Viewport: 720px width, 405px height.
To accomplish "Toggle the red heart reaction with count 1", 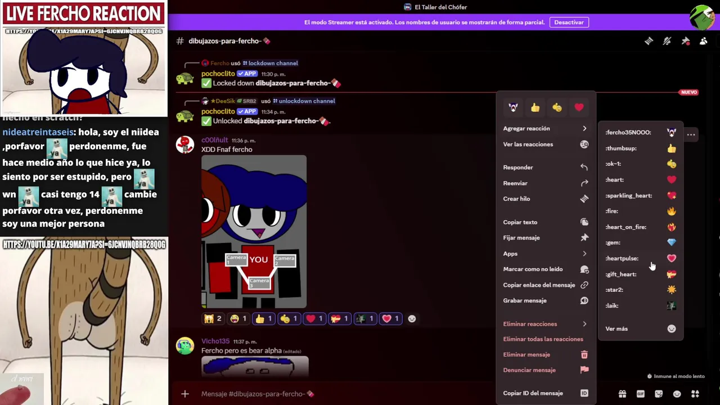I will (x=314, y=319).
